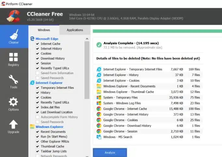Open the Registry section
Screen dimensions: 222x157
(13, 59)
